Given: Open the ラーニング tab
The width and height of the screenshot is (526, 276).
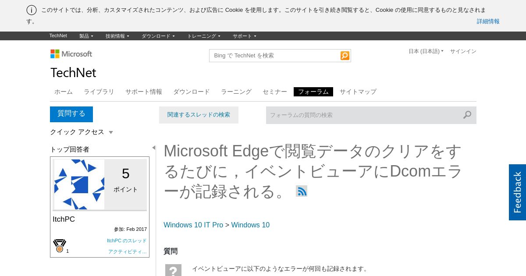Looking at the screenshot, I should (x=236, y=92).
